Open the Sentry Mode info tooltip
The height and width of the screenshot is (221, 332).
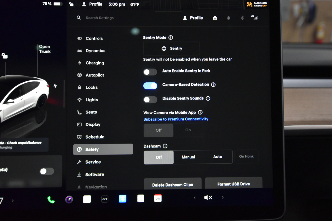point(171,38)
